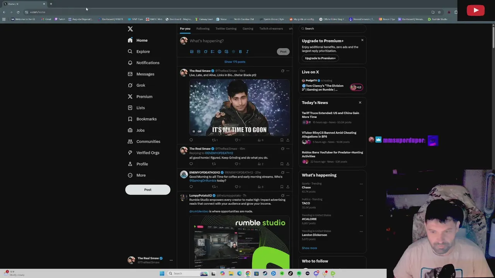
Task: Click the large Post button in sidebar
Action: [148, 190]
